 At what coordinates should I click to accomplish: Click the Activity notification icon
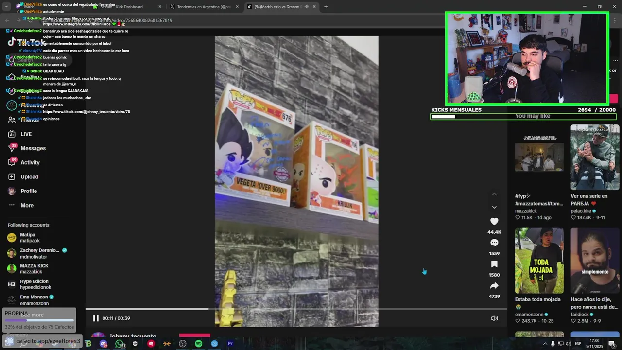click(x=12, y=162)
